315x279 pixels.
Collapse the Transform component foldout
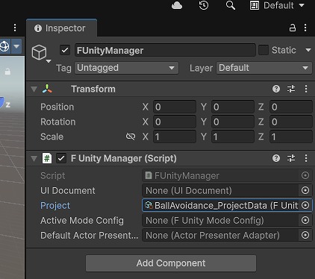(x=34, y=89)
